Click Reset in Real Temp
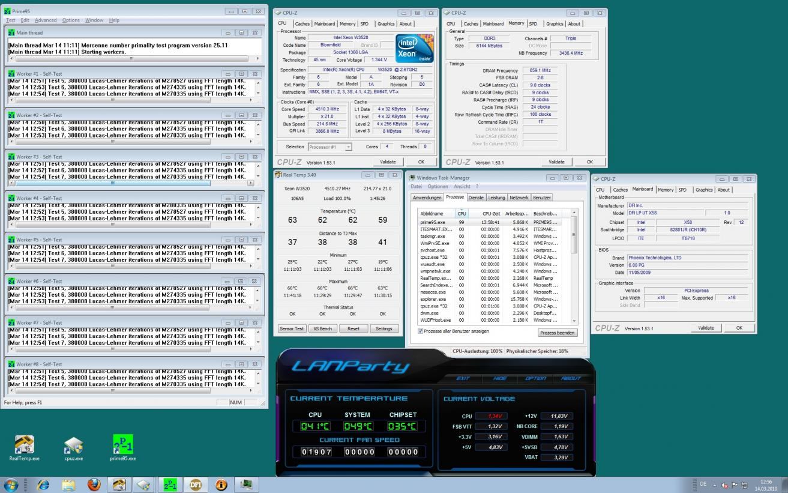The width and height of the screenshot is (788, 493). click(x=353, y=328)
